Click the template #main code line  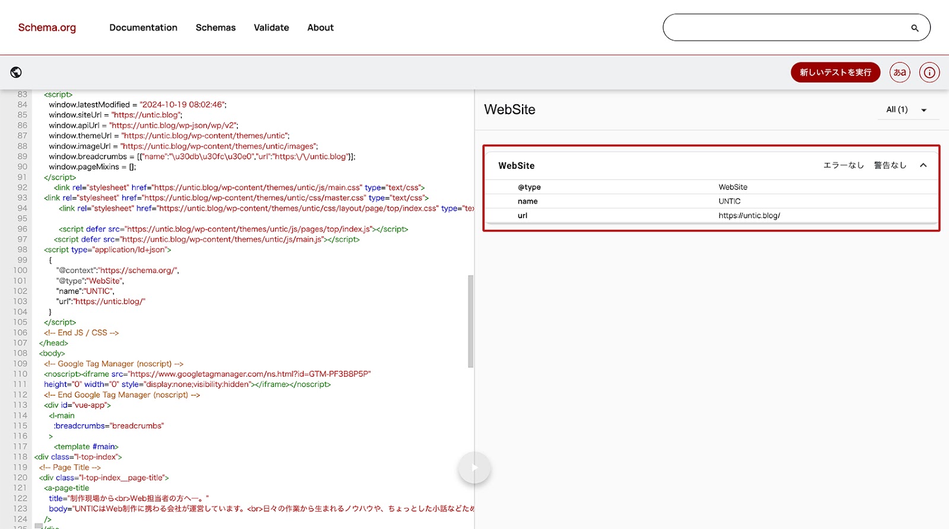[x=86, y=447]
